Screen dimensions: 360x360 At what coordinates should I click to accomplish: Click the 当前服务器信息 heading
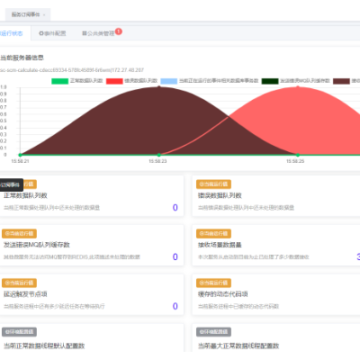click(x=22, y=58)
